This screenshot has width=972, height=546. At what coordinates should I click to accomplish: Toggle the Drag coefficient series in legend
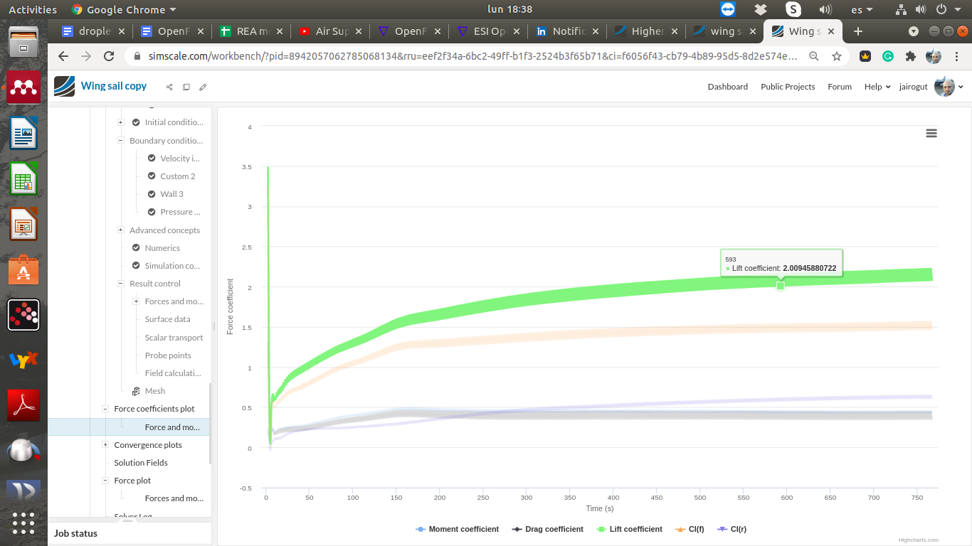(548, 529)
